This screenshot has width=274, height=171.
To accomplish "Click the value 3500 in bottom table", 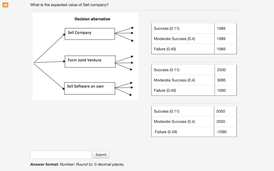I will coord(225,121).
